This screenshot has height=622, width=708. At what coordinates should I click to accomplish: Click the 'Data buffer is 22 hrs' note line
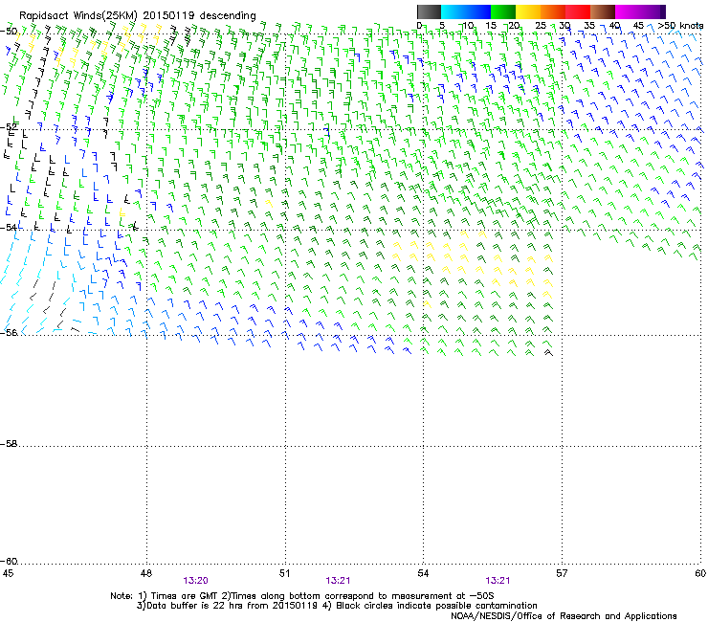(x=337, y=606)
